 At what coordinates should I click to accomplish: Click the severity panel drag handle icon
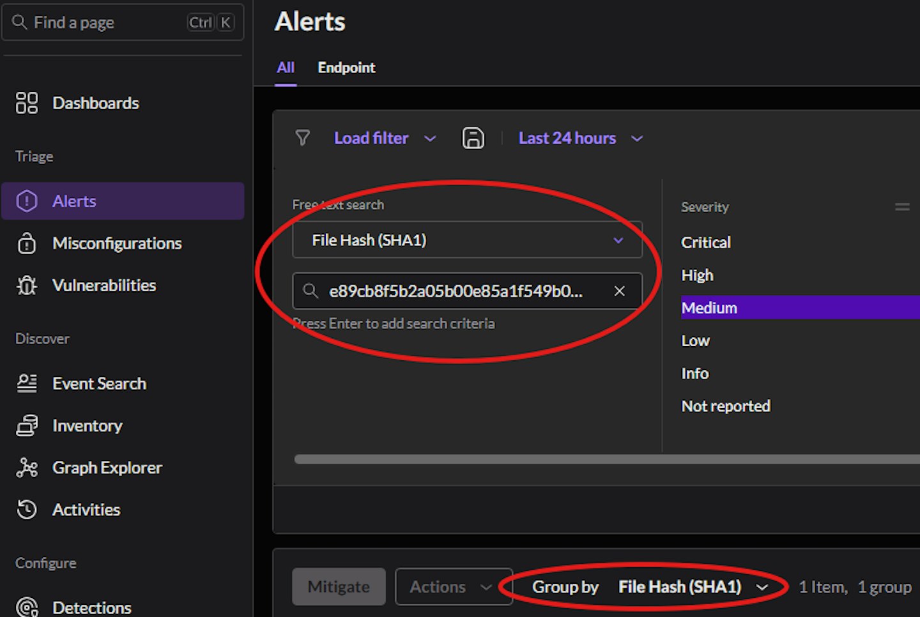(x=902, y=207)
